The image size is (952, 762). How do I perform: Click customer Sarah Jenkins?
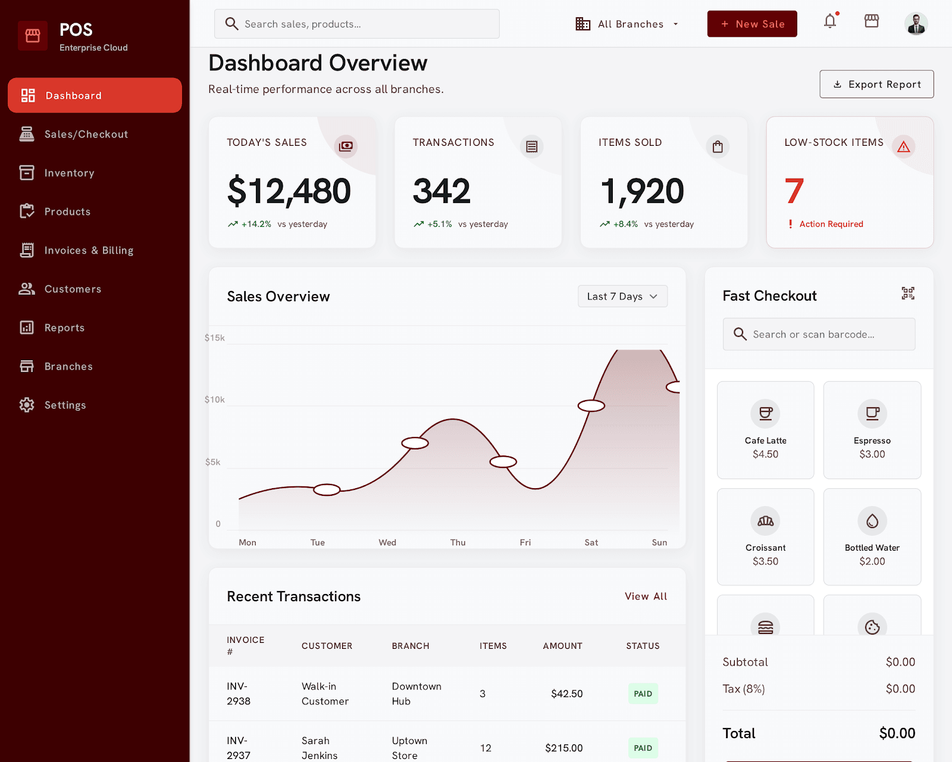pyautogui.click(x=320, y=748)
